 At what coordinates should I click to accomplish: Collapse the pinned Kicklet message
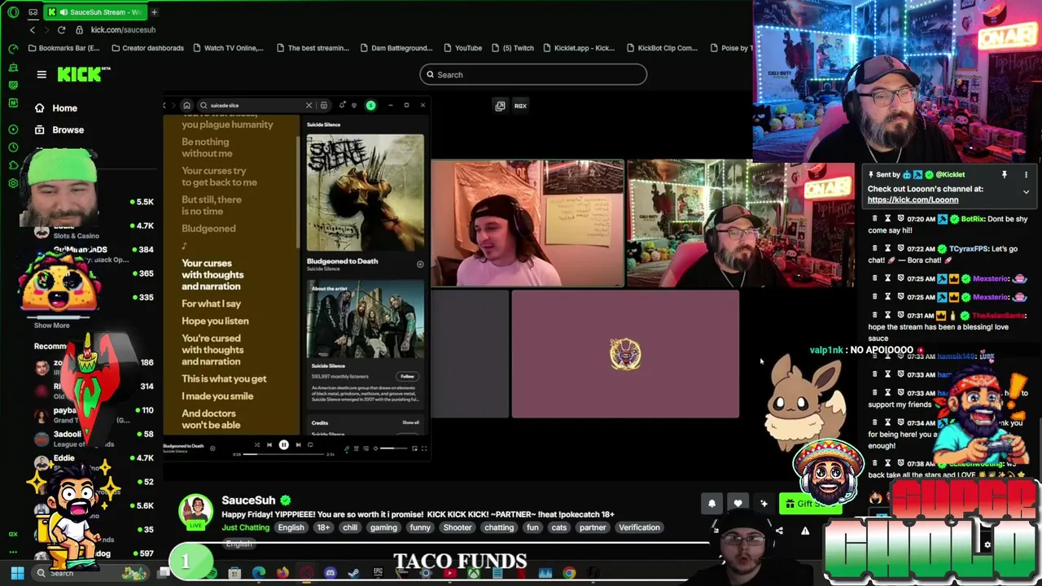point(1026,192)
